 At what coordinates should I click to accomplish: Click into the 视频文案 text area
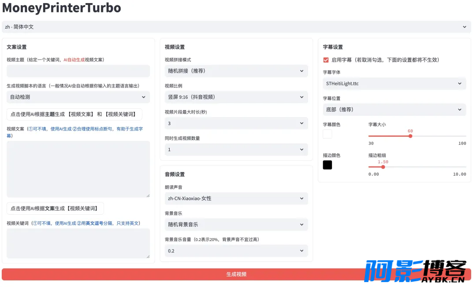coord(78,169)
